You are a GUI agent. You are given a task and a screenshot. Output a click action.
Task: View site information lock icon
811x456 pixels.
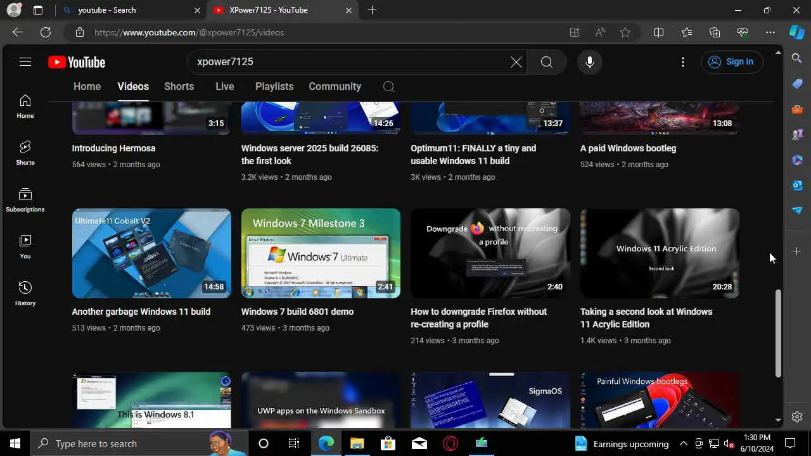pyautogui.click(x=79, y=32)
